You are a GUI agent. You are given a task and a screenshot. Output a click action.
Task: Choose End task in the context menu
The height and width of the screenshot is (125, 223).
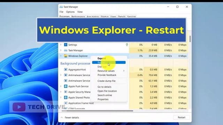[x=109, y=67]
